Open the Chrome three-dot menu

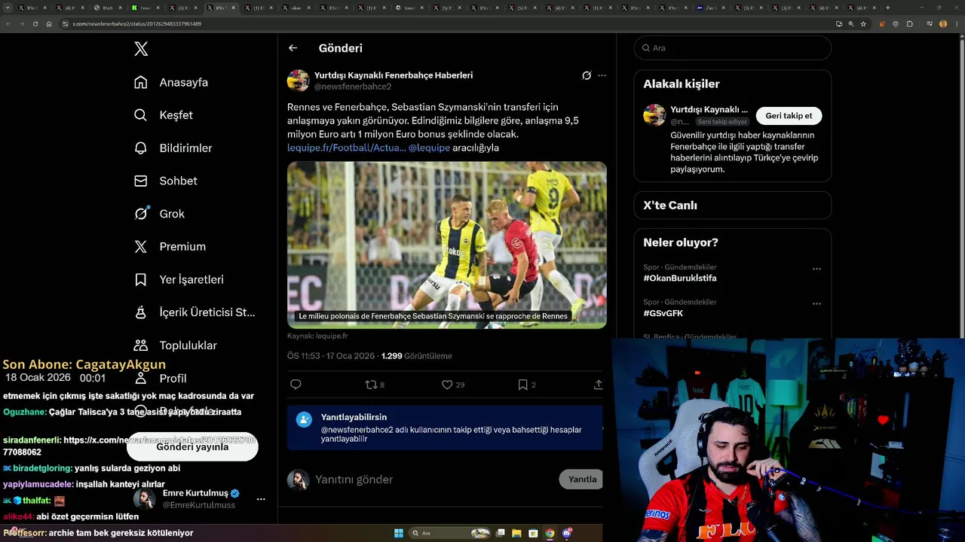coord(957,24)
